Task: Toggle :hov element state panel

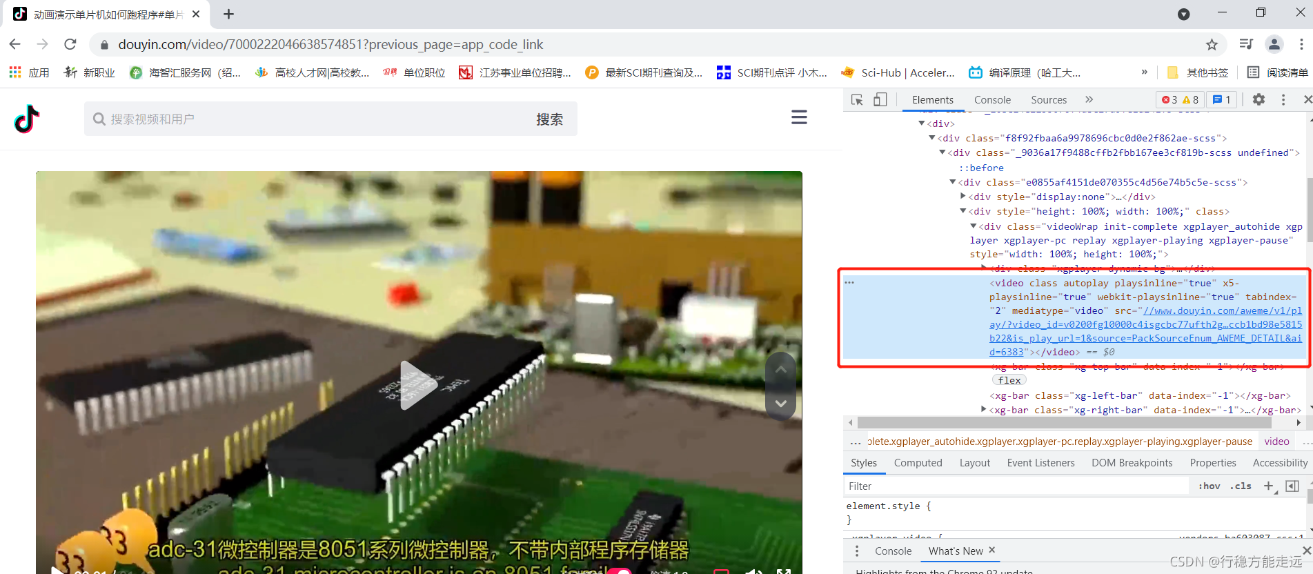Action: tap(1209, 486)
